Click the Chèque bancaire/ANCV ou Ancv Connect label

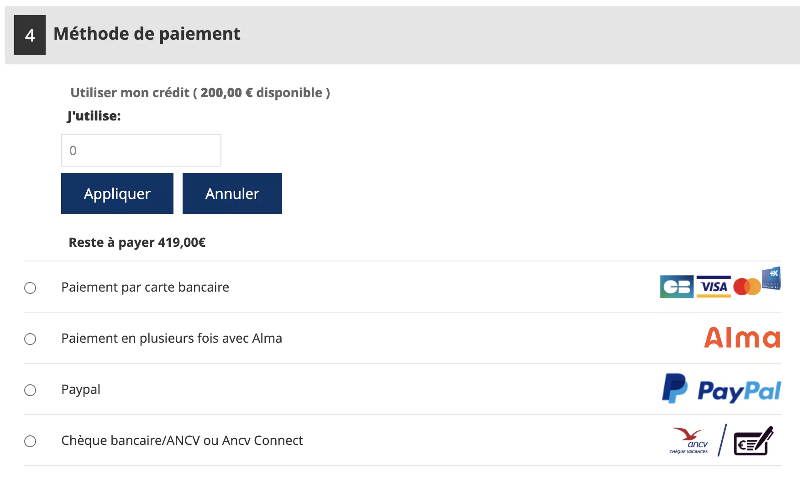pos(182,440)
